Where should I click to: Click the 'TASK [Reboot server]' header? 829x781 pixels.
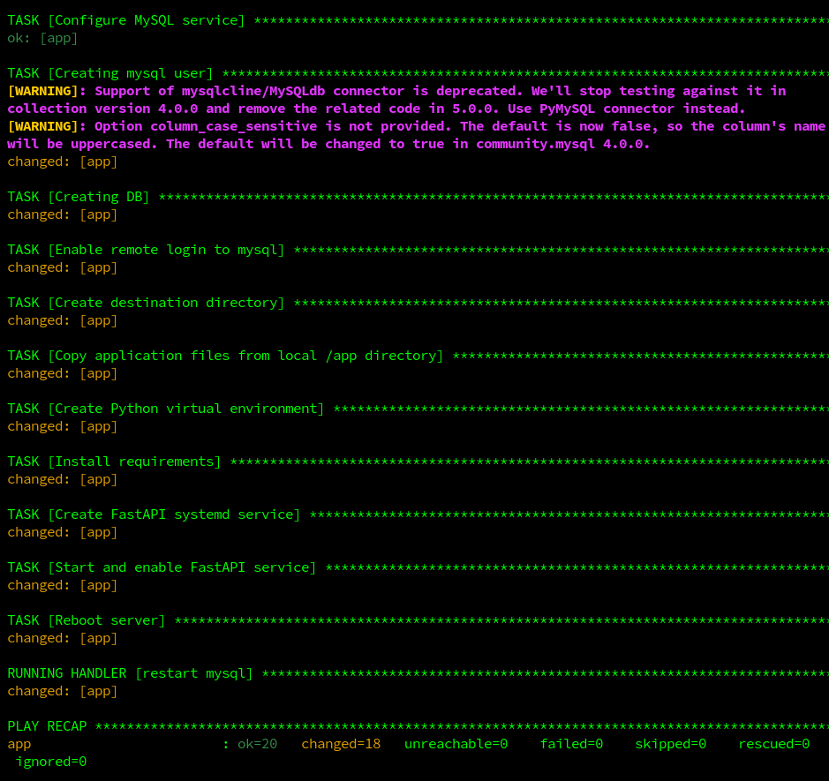[x=87, y=620]
